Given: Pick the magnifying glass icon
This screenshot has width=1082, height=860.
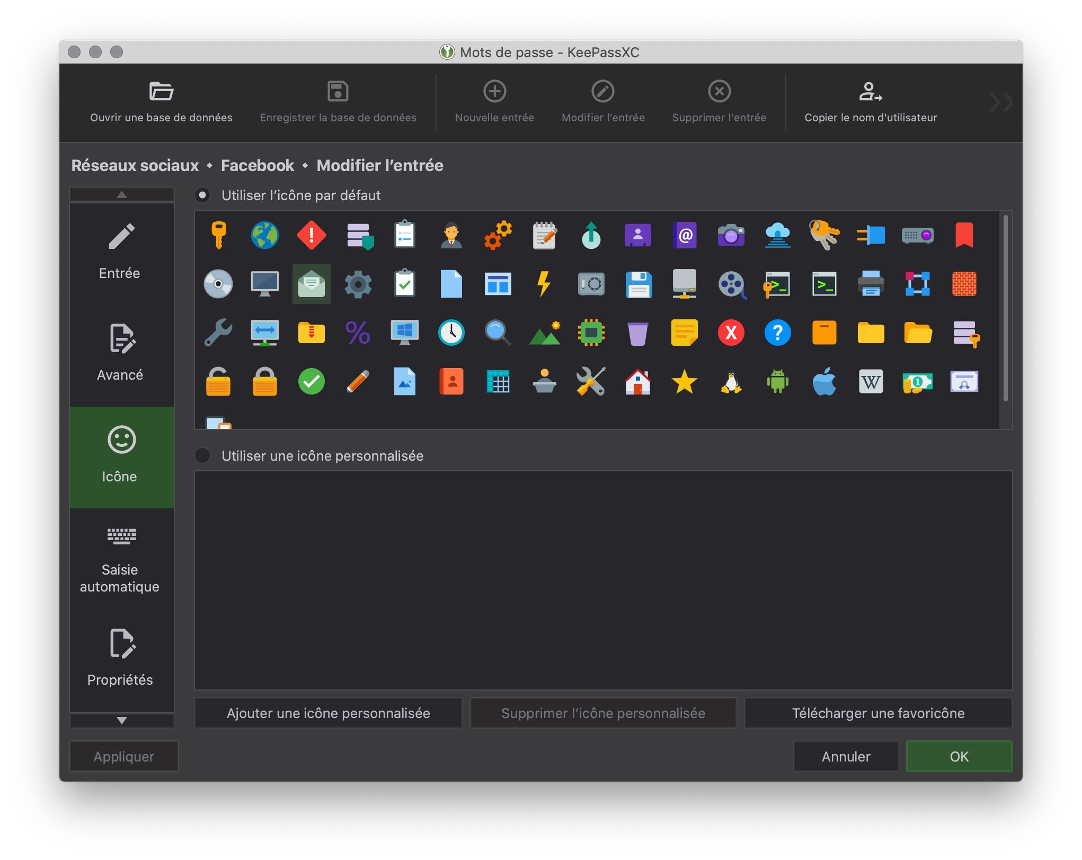Looking at the screenshot, I should pos(498,333).
